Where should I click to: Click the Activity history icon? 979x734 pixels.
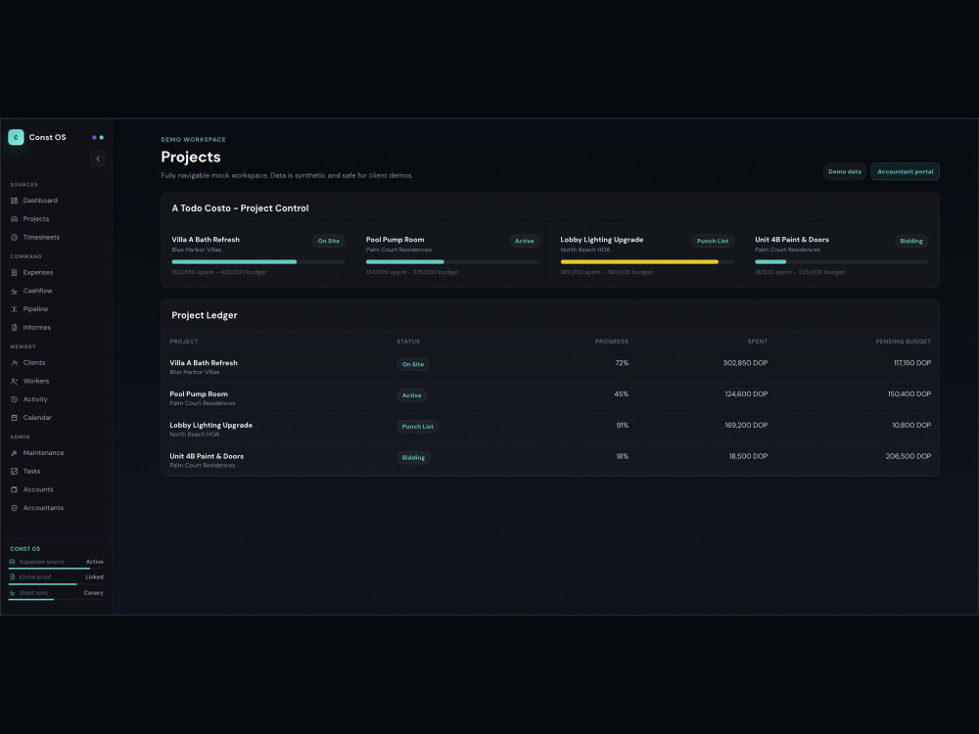click(15, 399)
